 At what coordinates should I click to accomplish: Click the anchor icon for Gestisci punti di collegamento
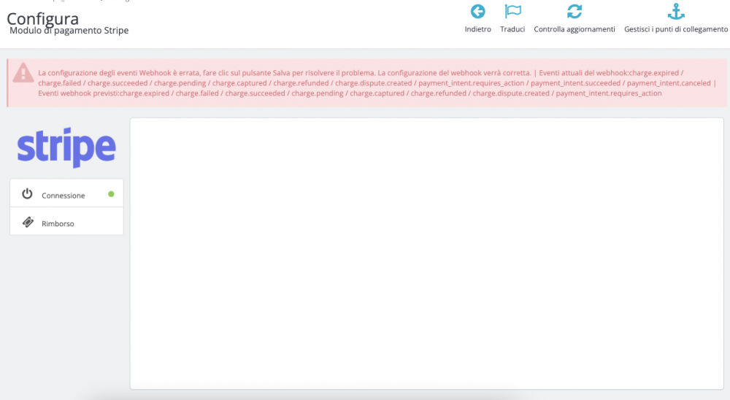tap(676, 11)
